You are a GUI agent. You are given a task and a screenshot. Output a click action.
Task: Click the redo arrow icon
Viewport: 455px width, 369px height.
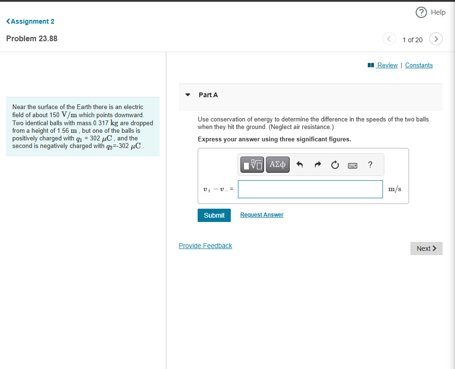tap(318, 165)
